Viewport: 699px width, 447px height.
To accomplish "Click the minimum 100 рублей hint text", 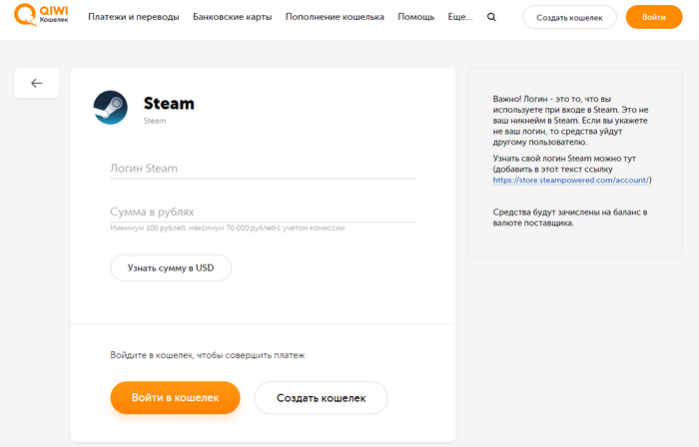I will 228,227.
